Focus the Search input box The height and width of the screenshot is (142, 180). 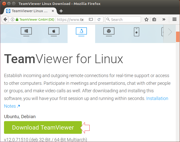point(123,19)
